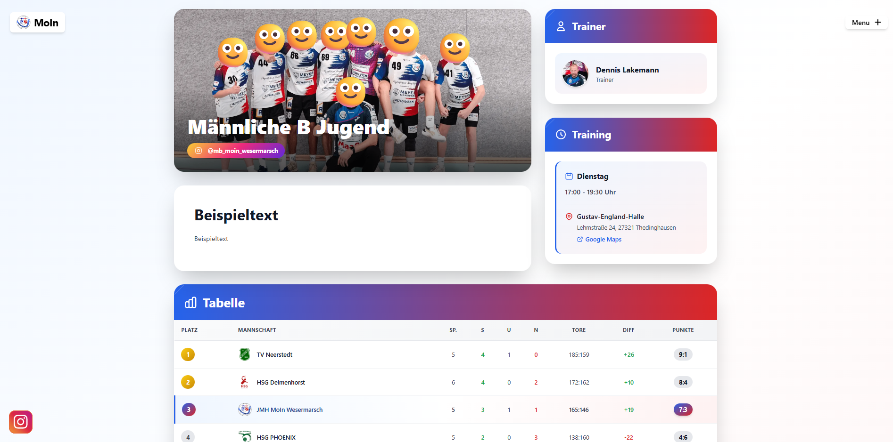Click the Training clock icon
The width and height of the screenshot is (893, 442).
tap(561, 135)
